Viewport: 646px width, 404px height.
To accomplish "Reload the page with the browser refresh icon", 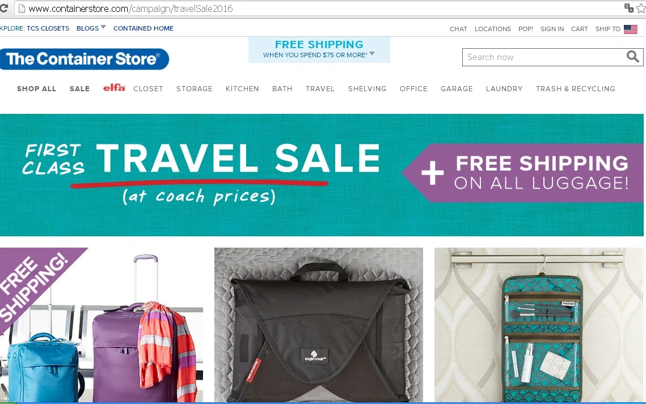I will (4, 8).
